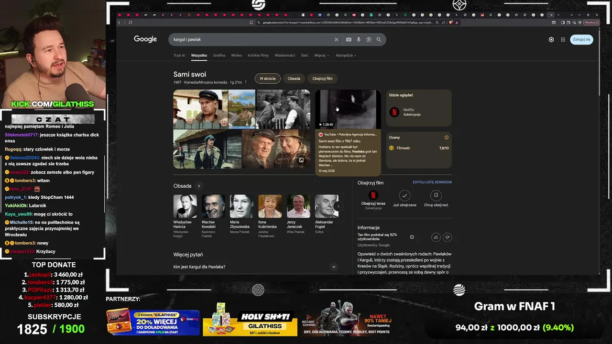Mark film as Już obejrzane
Screen dimensions: 612x344
pyautogui.click(x=405, y=195)
